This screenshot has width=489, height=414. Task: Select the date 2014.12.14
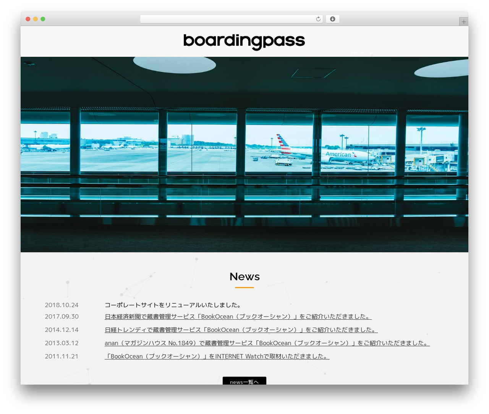62,330
